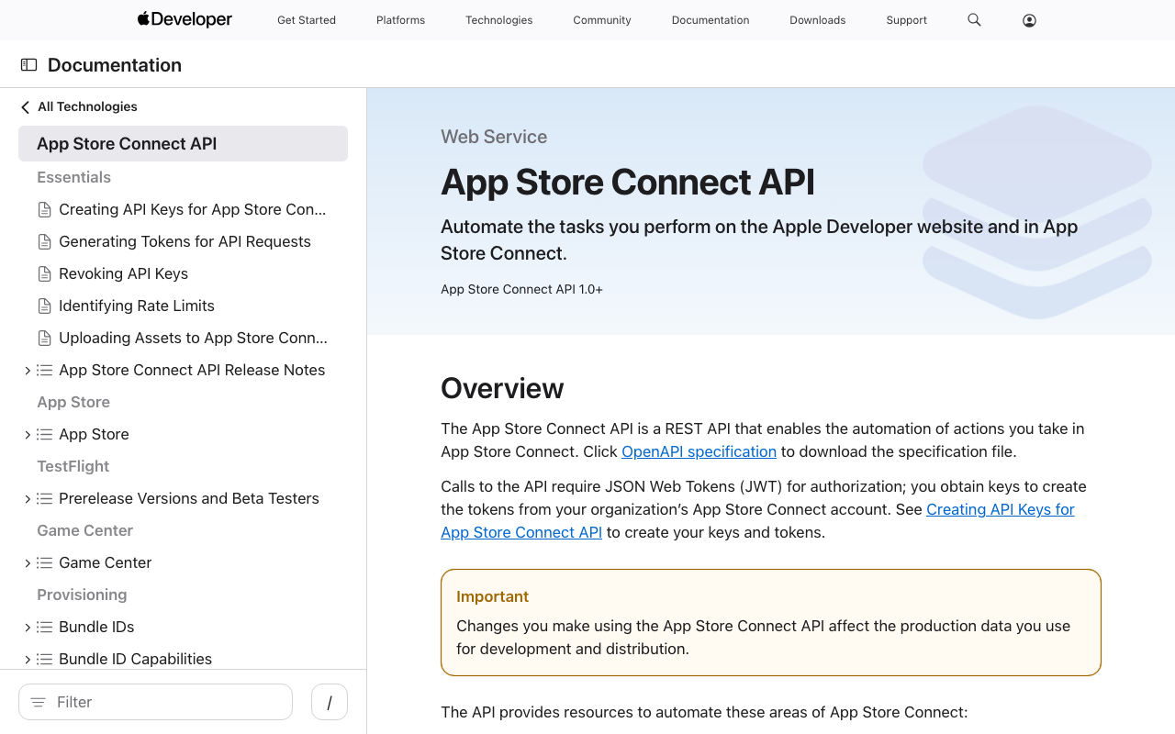
Task: Expand Prerelease Versions and Beta Testers
Action: (x=27, y=498)
